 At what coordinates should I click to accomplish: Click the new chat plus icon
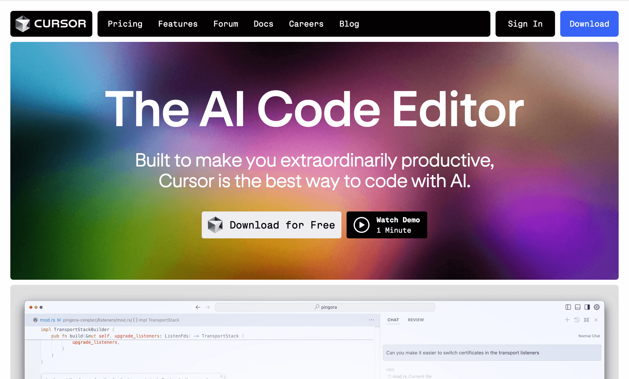(567, 320)
